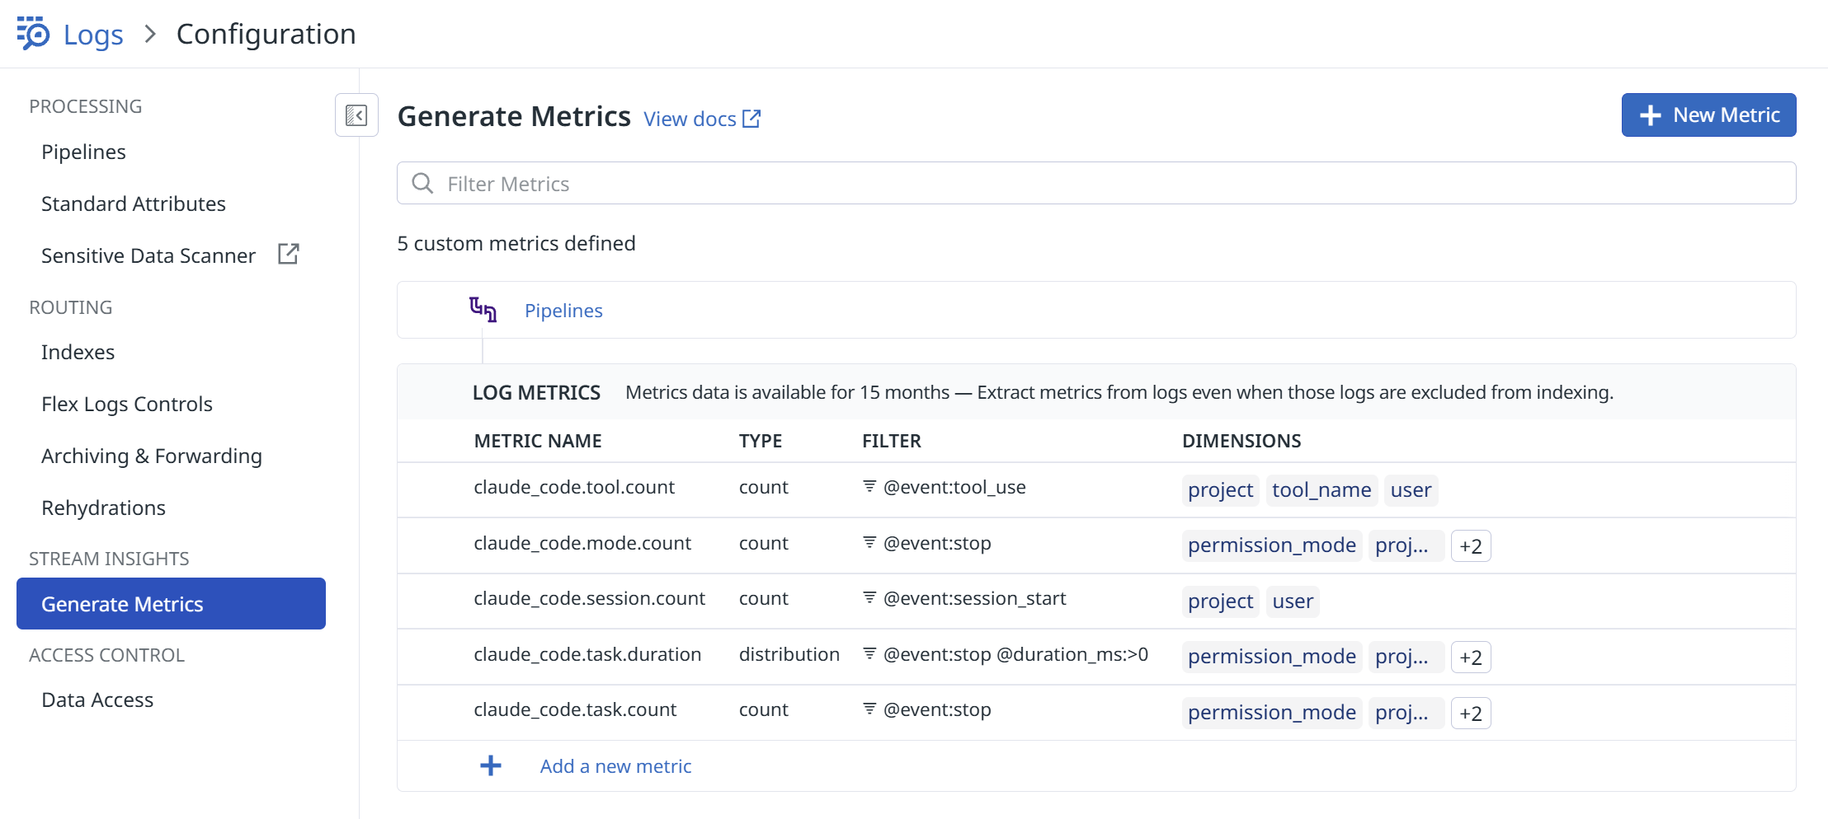Click the magnifier icon in the filter bar
The width and height of the screenshot is (1828, 819).
coord(422,183)
